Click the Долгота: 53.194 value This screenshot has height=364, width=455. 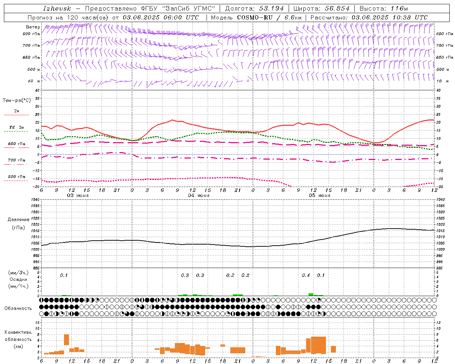tap(255, 9)
